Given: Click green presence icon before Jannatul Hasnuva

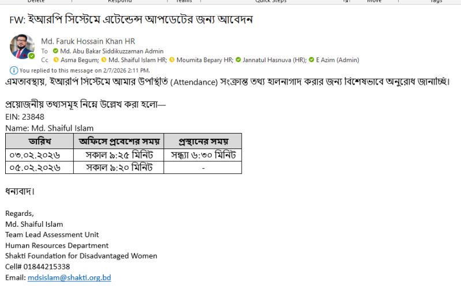Looking at the screenshot, I should (x=238, y=60).
